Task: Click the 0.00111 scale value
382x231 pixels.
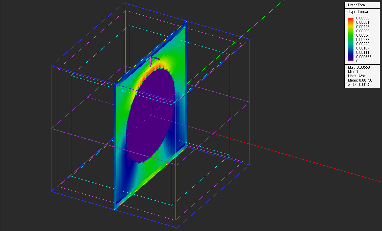Action: 363,53
